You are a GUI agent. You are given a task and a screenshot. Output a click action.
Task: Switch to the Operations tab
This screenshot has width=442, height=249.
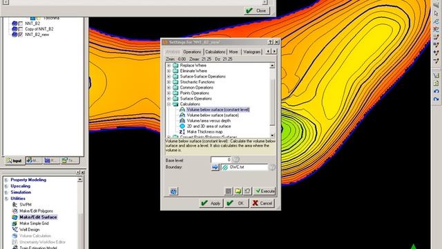coord(192,52)
